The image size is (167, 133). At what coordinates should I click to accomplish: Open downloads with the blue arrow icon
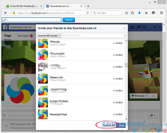(x=139, y=13)
